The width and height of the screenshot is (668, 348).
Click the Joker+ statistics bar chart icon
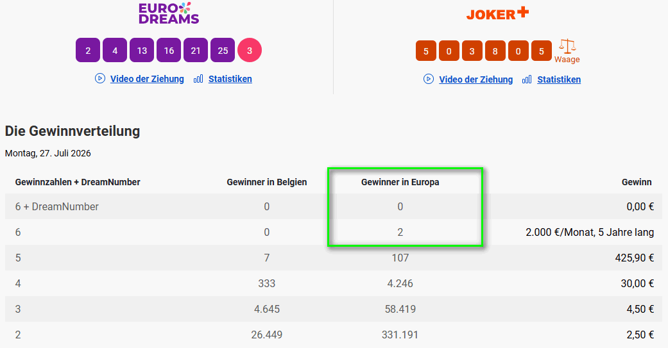coord(527,79)
